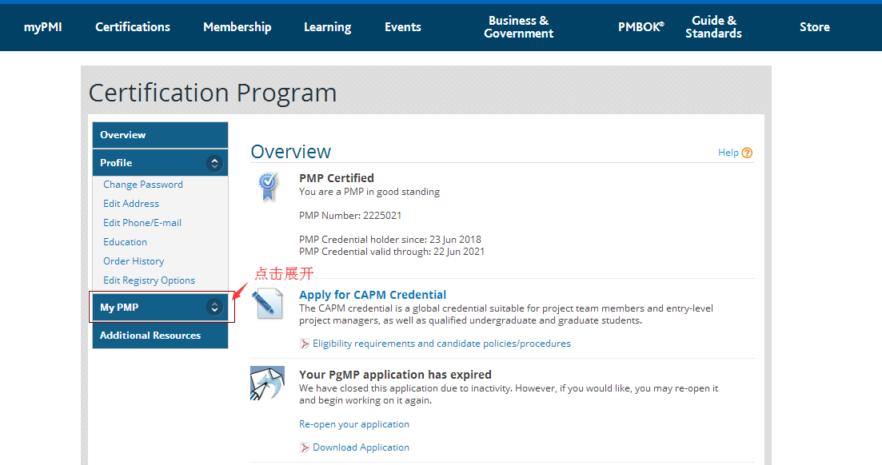The width and height of the screenshot is (882, 465).
Task: Open the Certifications menu
Action: (133, 27)
